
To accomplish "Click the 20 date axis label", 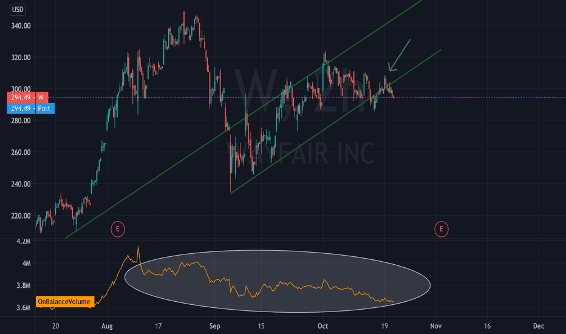I will click(x=56, y=326).
